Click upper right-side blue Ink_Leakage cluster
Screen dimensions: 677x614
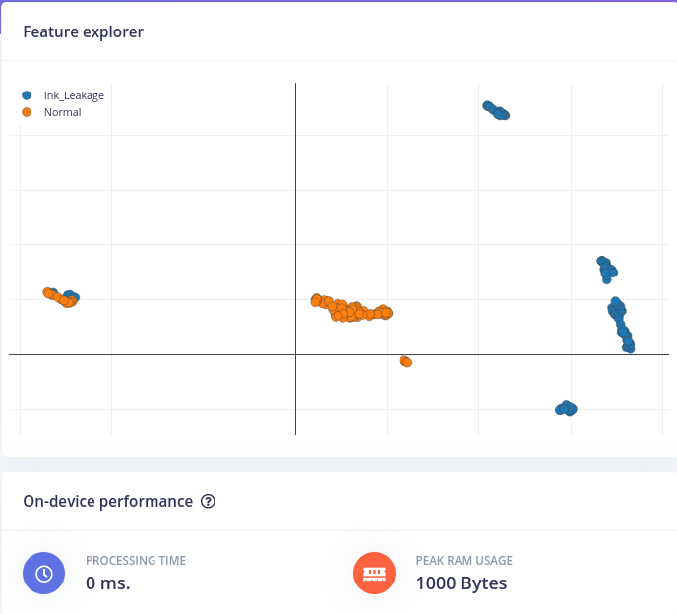(606, 270)
